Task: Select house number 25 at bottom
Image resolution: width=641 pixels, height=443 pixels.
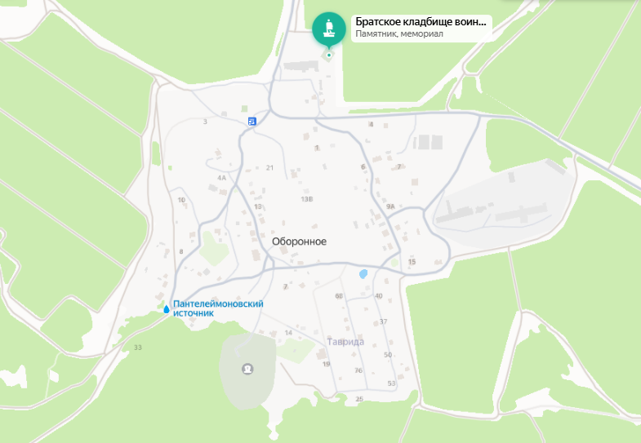Action: point(359,399)
